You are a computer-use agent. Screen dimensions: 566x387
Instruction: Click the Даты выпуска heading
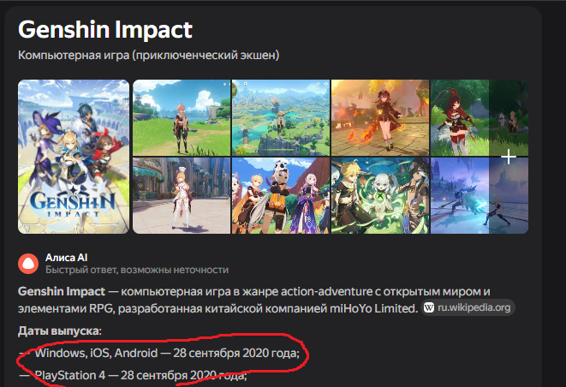coord(60,330)
